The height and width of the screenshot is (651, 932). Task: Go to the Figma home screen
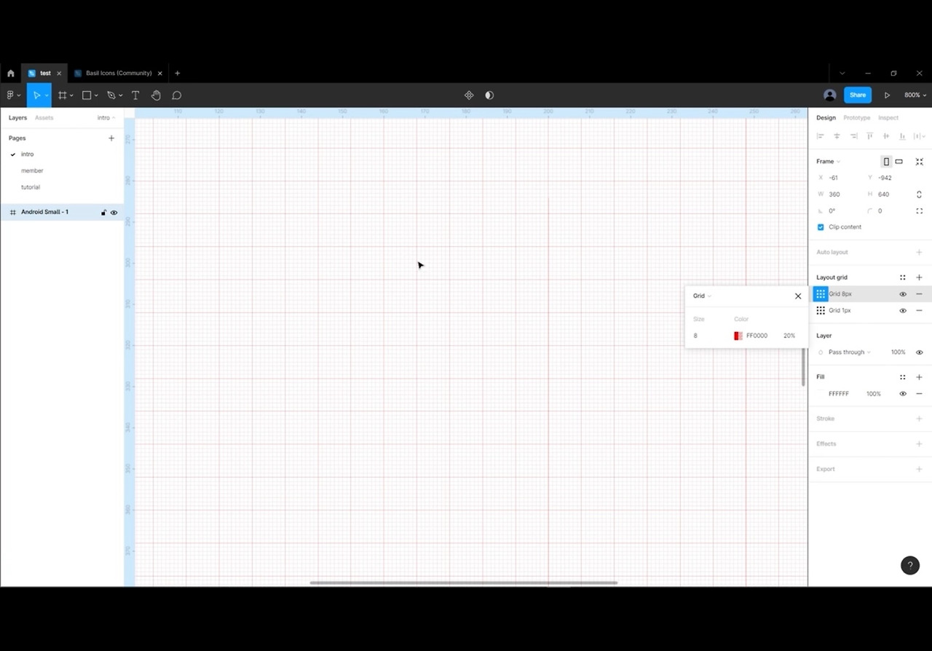tap(10, 73)
